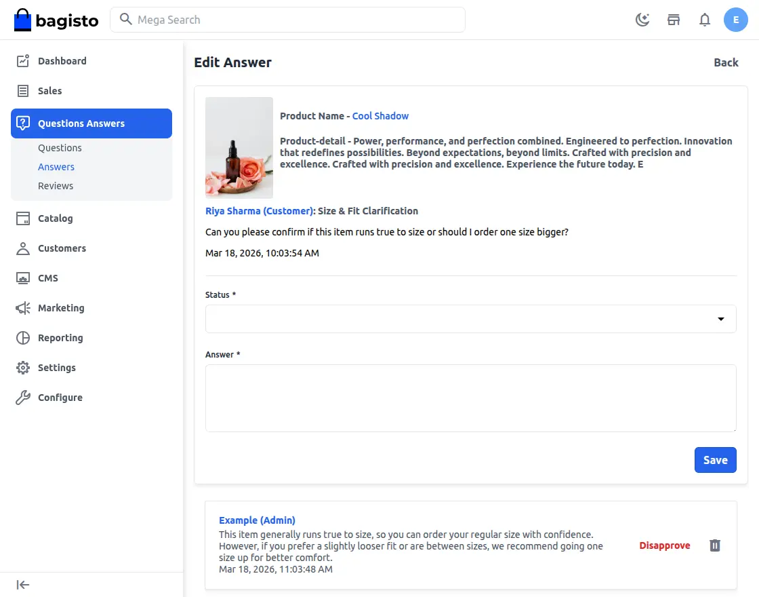Click the Save button
The image size is (759, 597).
pos(715,460)
